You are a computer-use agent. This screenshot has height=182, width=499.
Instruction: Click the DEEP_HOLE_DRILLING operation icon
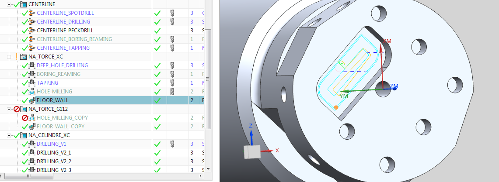31,65
